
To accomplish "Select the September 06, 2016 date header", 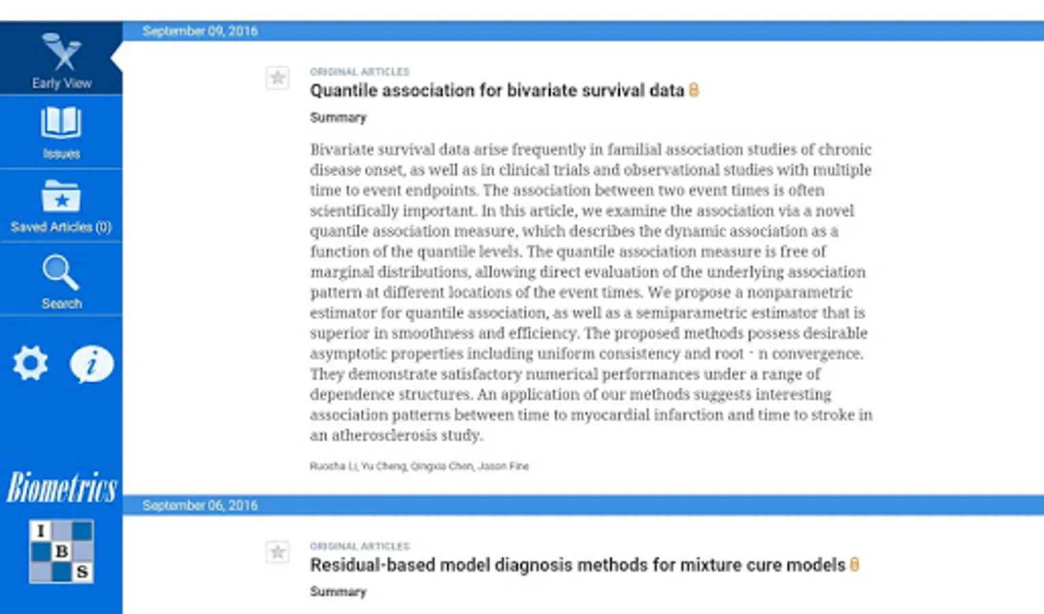I will pyautogui.click(x=200, y=506).
